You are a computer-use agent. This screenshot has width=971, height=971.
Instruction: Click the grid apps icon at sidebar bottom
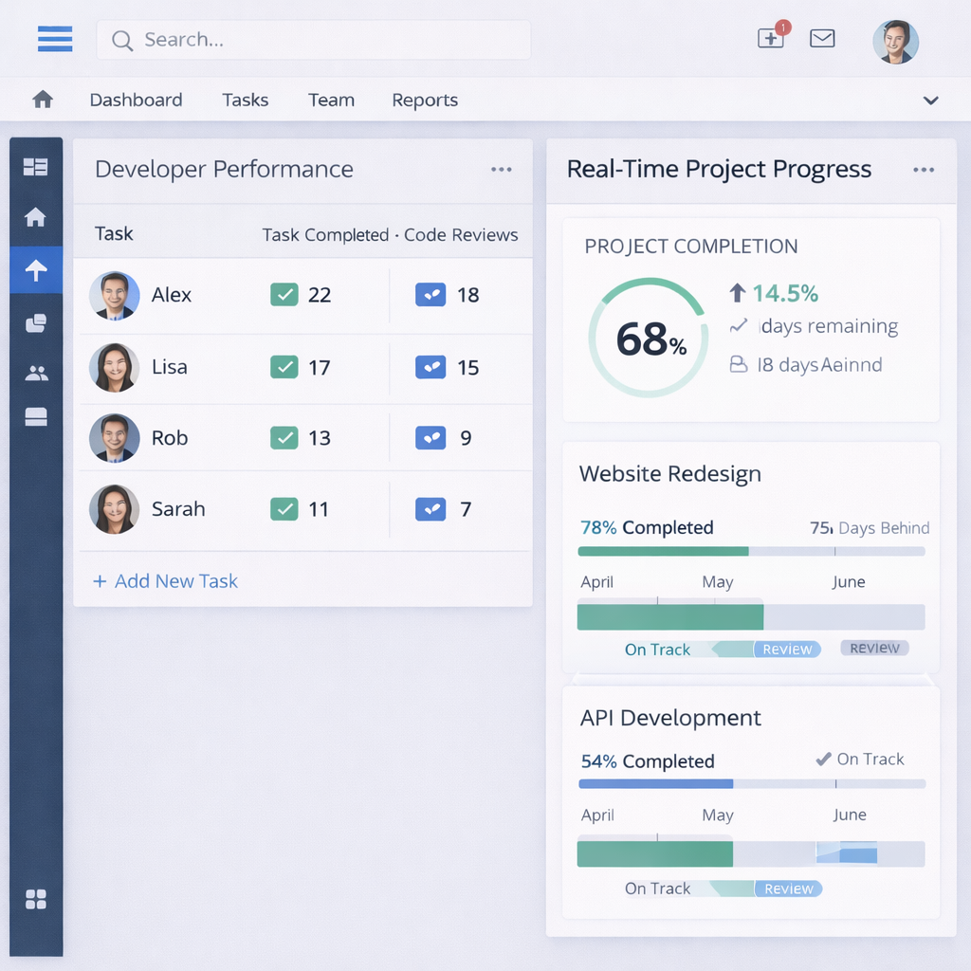coord(36,899)
